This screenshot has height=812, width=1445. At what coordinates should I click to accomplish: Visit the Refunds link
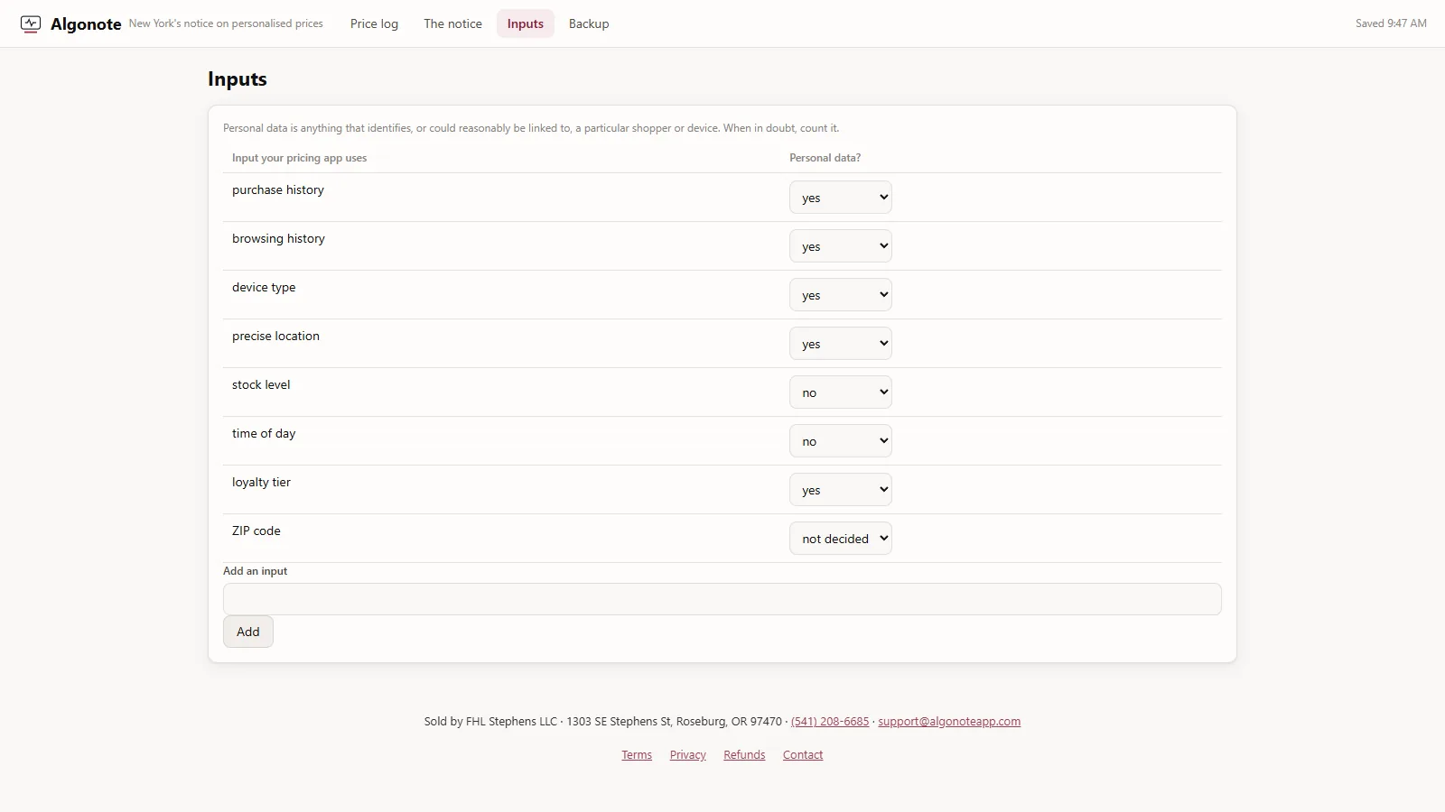744,755
